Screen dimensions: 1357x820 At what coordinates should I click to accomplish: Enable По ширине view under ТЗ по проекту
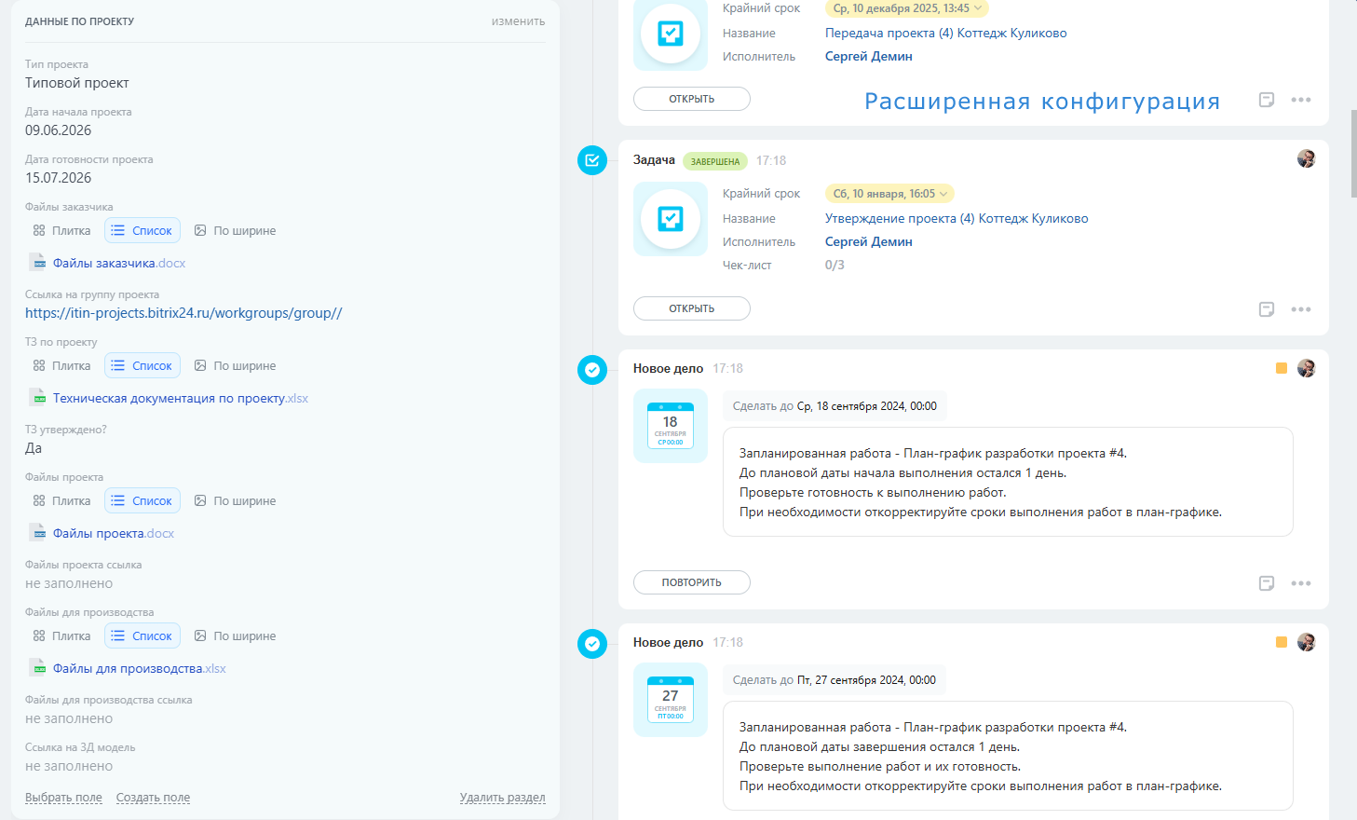pyautogui.click(x=235, y=365)
